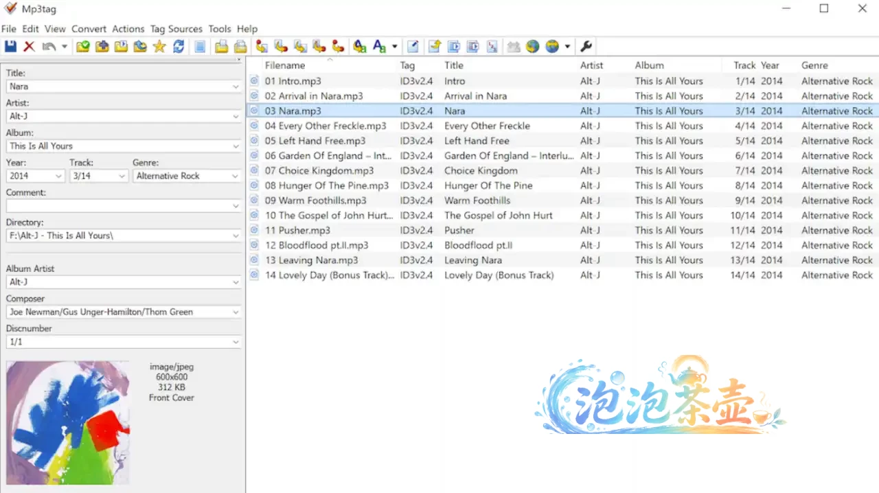Sort by the Filename column header

(x=285, y=65)
